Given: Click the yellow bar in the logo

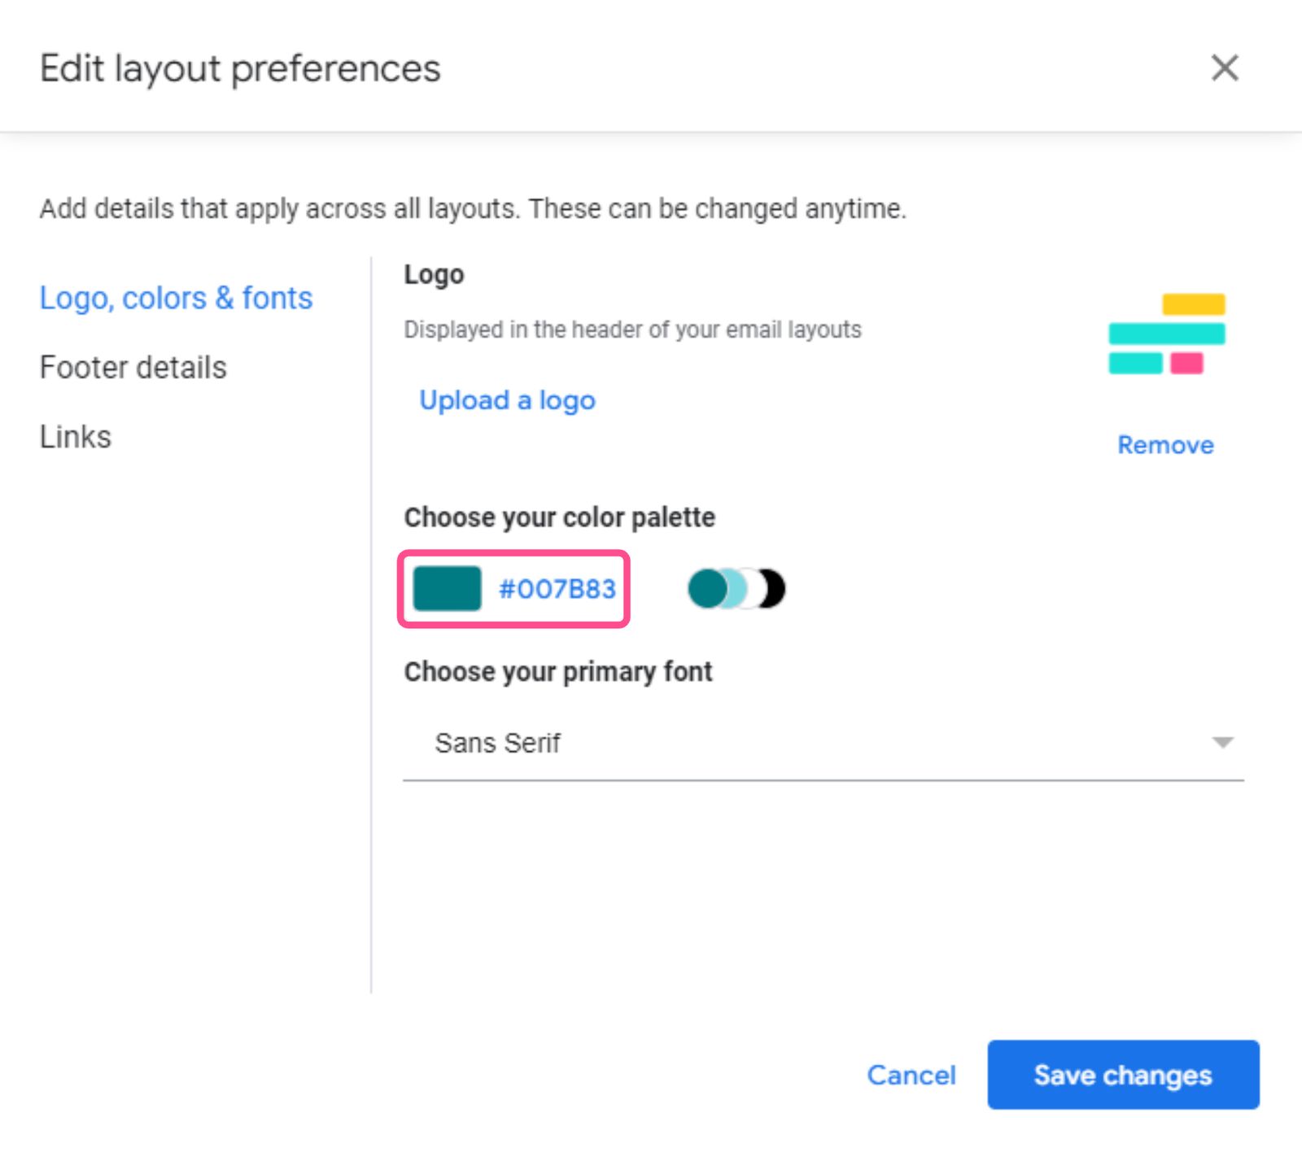Looking at the screenshot, I should pyautogui.click(x=1193, y=303).
